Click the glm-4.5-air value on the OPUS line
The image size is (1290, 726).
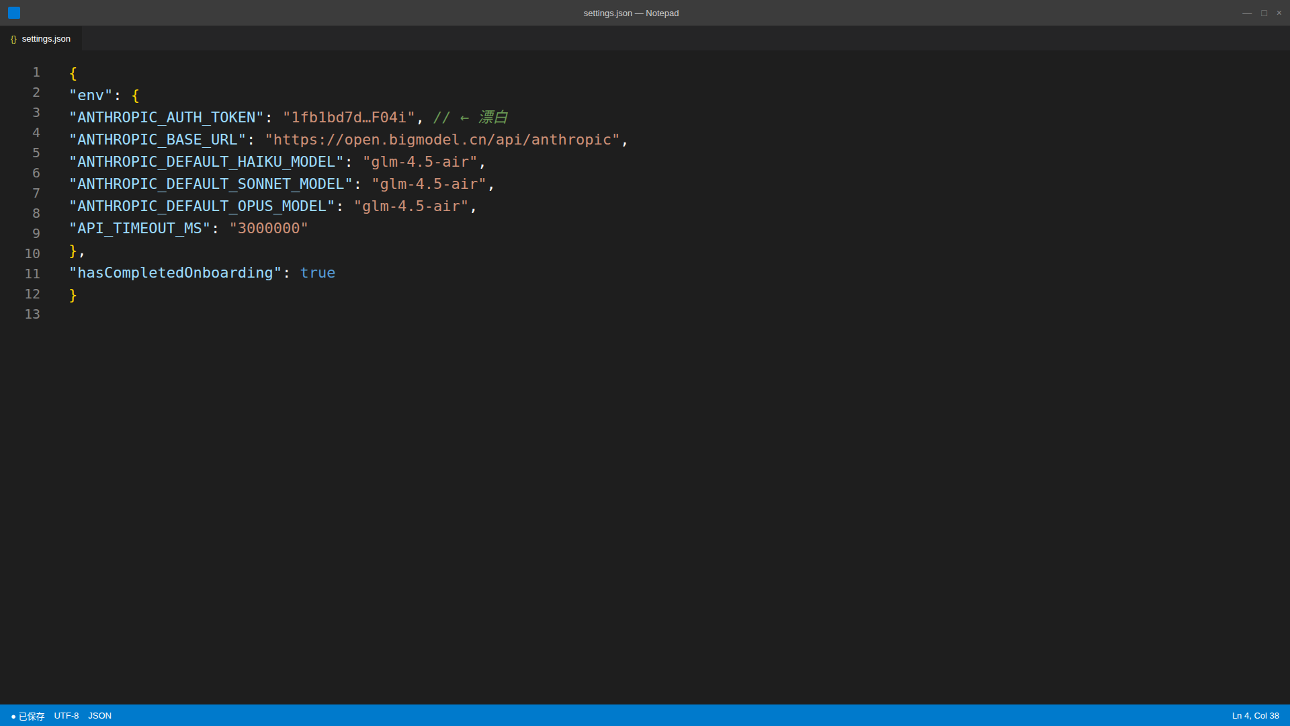(x=411, y=206)
